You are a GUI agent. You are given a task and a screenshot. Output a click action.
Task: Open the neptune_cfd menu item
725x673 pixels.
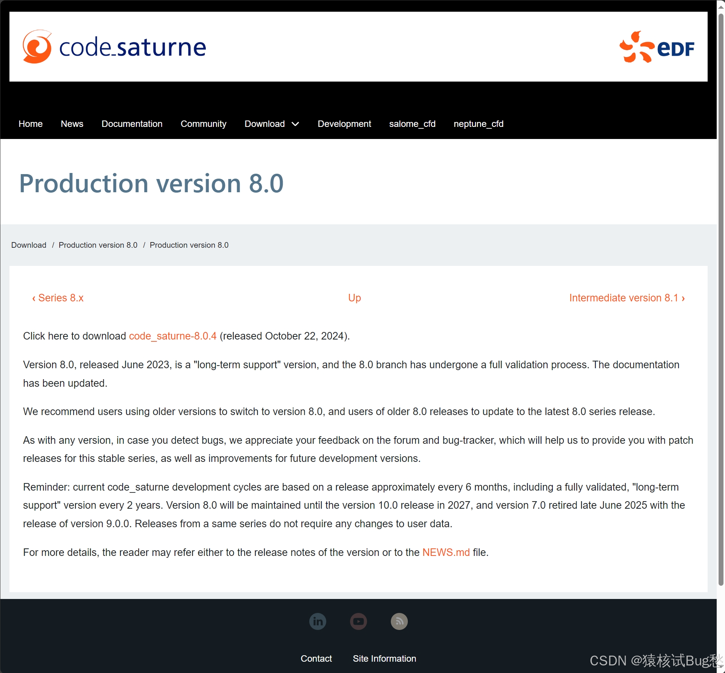tap(478, 124)
